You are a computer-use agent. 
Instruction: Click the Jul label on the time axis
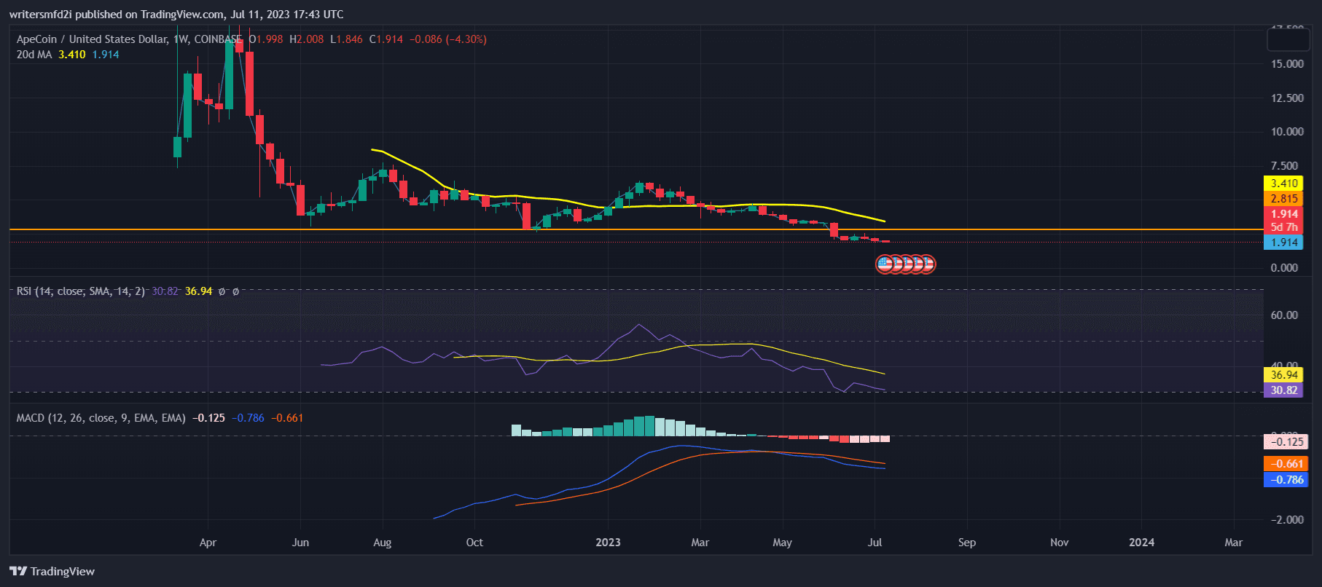tap(875, 543)
